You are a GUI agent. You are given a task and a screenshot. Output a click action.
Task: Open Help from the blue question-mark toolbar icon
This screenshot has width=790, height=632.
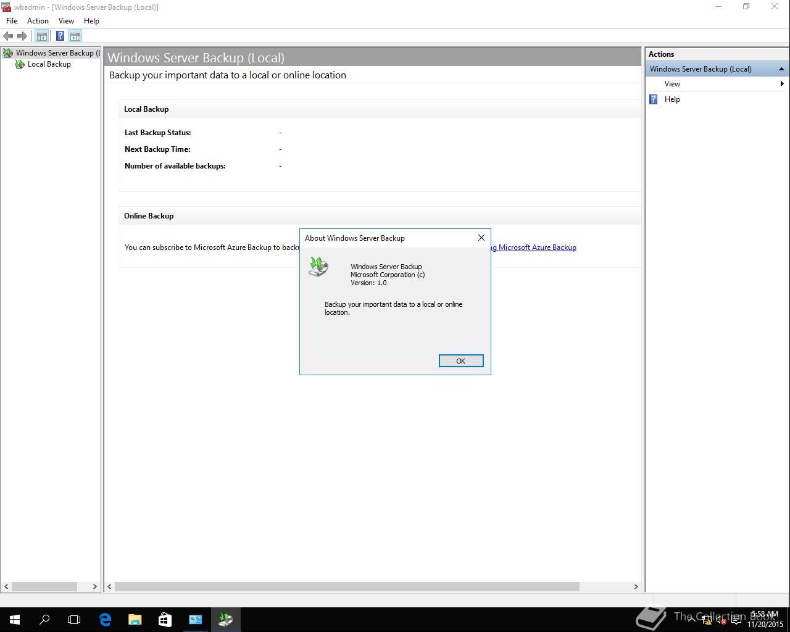60,36
